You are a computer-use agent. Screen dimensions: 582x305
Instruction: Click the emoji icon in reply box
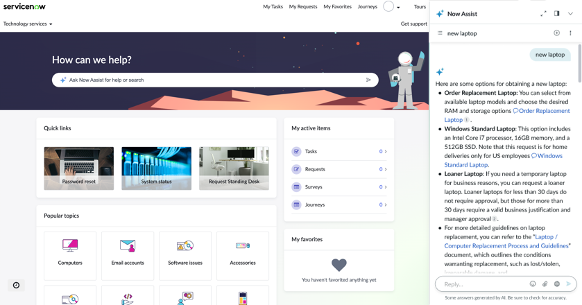533,284
